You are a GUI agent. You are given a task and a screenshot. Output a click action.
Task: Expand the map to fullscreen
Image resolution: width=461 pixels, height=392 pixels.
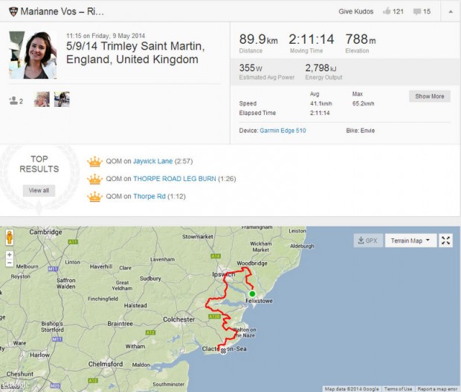point(445,241)
